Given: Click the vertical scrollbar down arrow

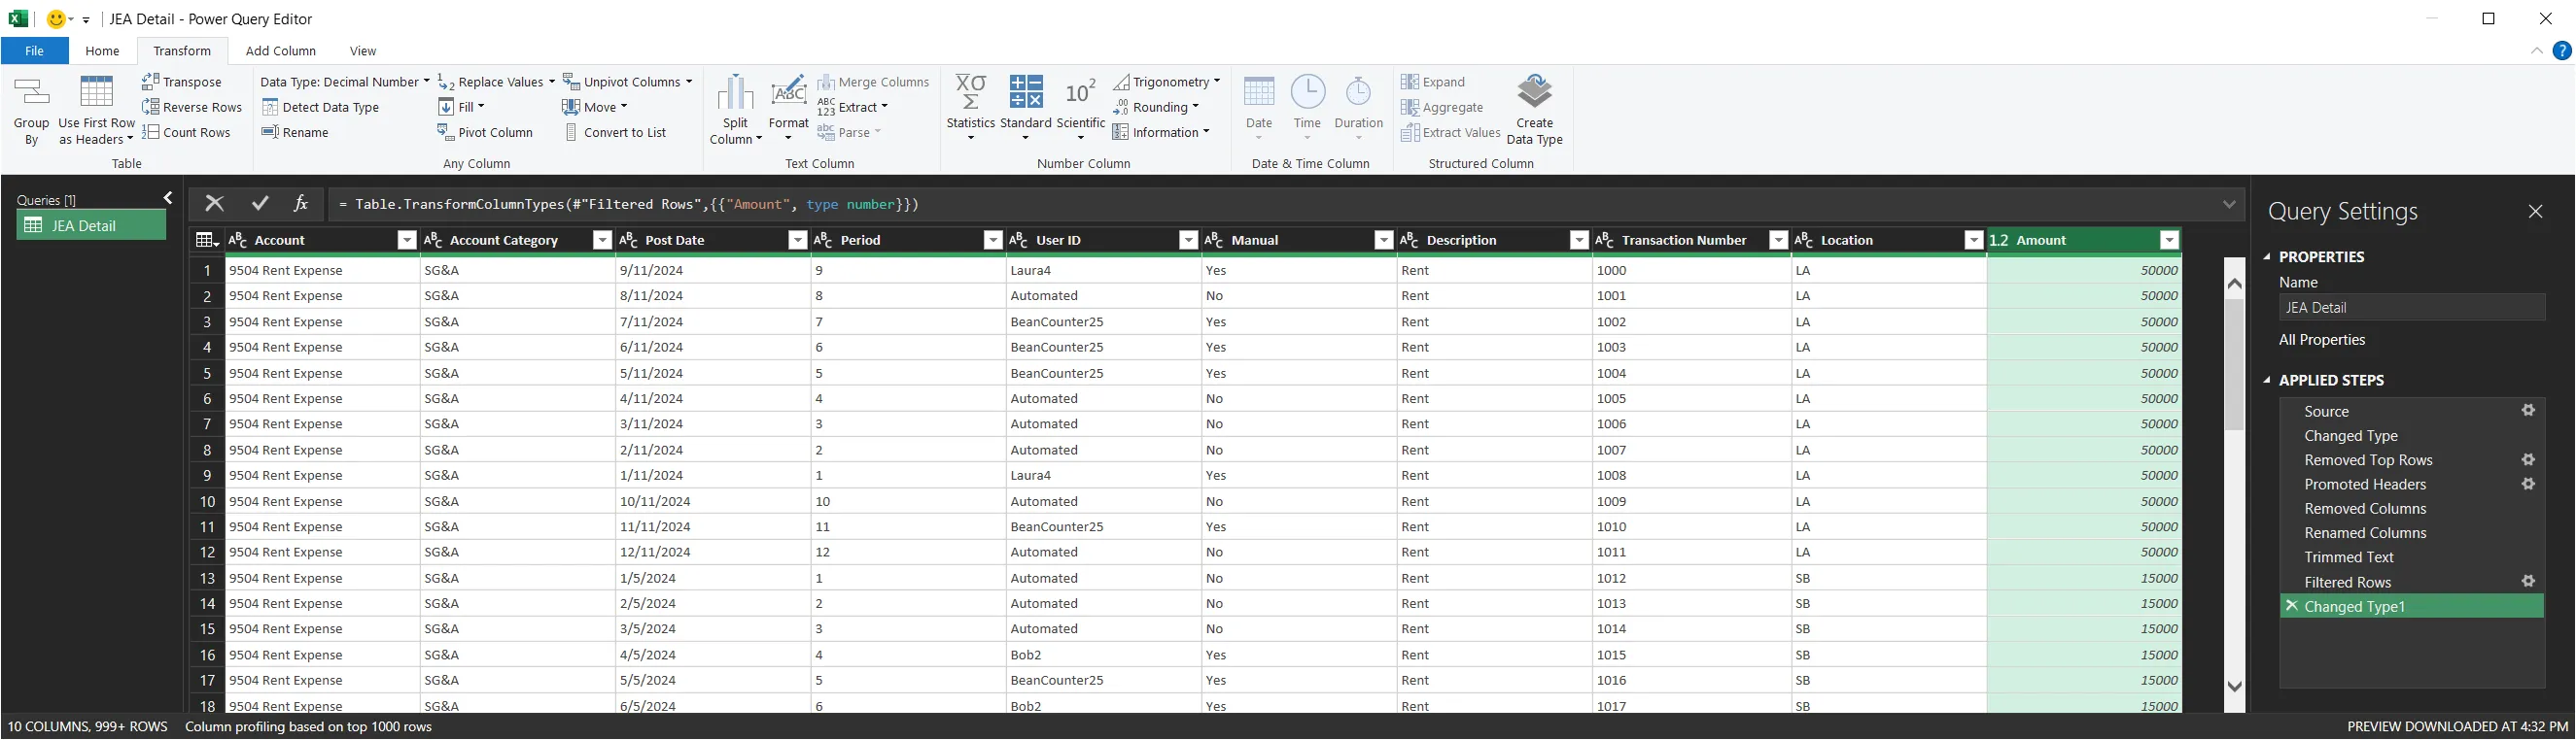Looking at the screenshot, I should click(x=2235, y=687).
